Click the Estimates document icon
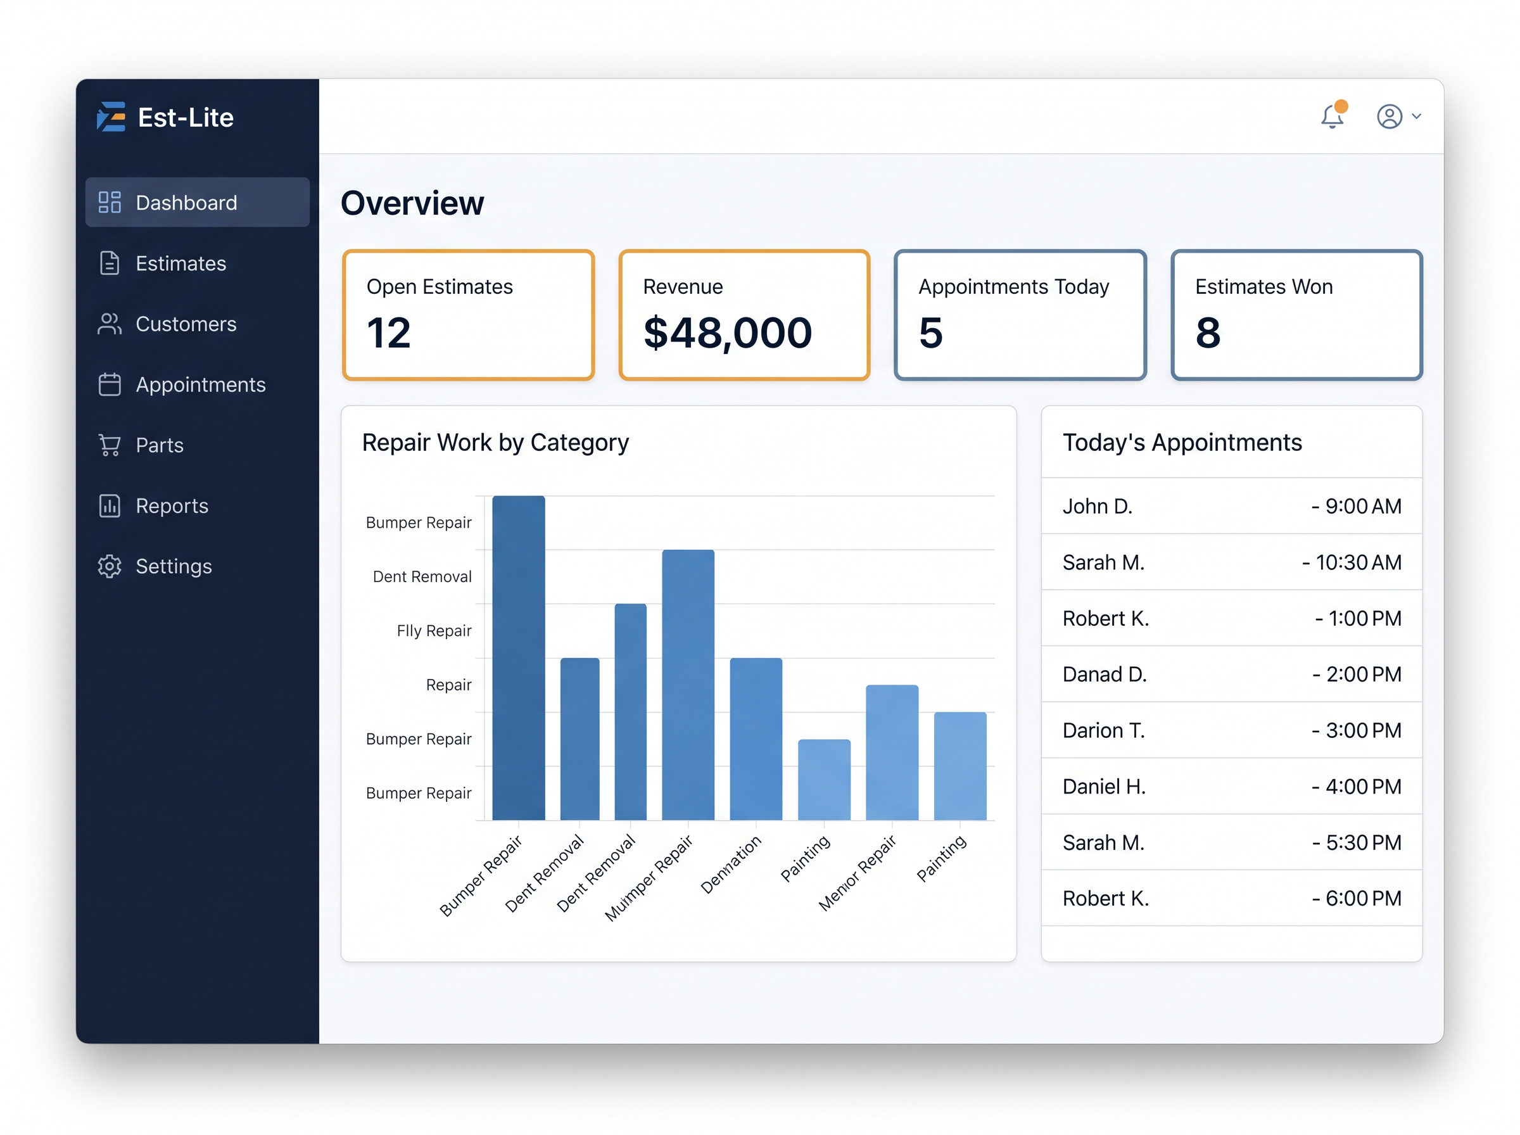This screenshot has width=1520, height=1135. [110, 263]
